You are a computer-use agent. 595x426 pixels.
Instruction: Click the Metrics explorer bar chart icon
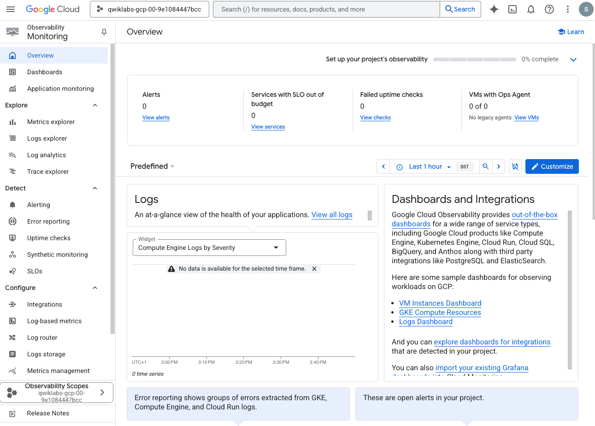[x=12, y=122]
